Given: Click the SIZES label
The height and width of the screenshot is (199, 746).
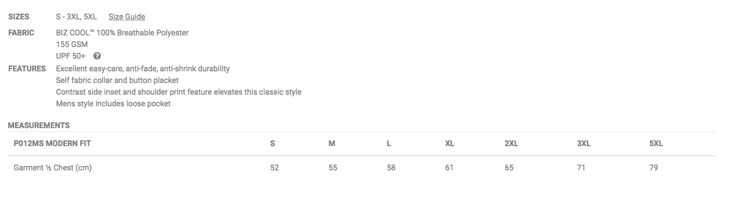Looking at the screenshot, I should pyautogui.click(x=19, y=17).
